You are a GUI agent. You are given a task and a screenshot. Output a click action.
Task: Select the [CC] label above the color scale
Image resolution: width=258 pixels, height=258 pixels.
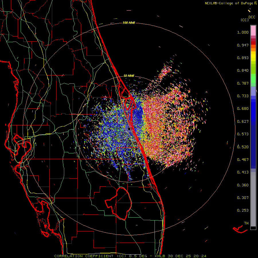(x=245, y=20)
